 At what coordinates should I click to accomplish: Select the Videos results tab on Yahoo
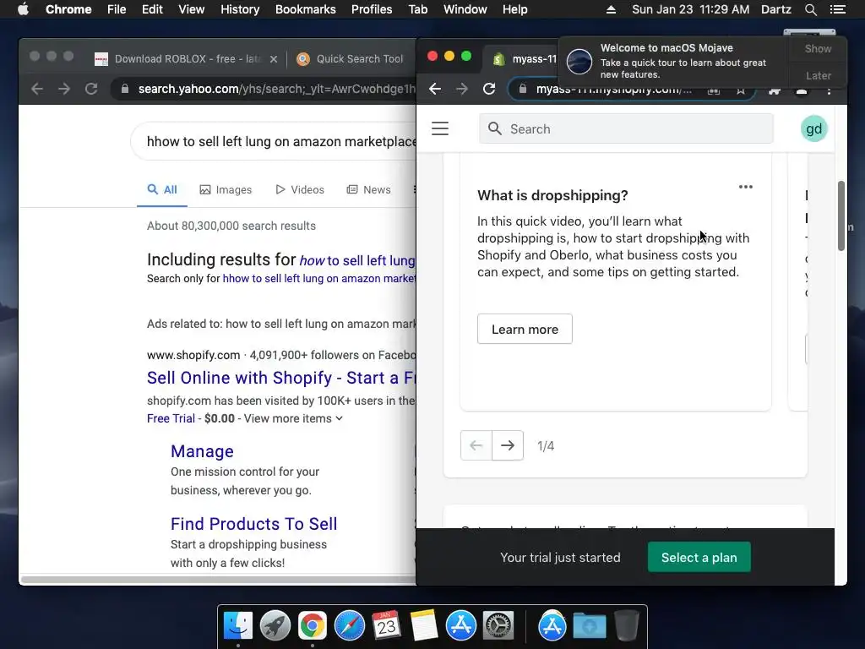tap(300, 189)
